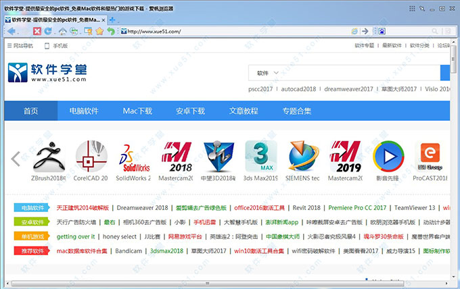Viewport: 460px width, 289px height.
Task: Click the 安卓软件 green category tag
Action: [x=32, y=222]
